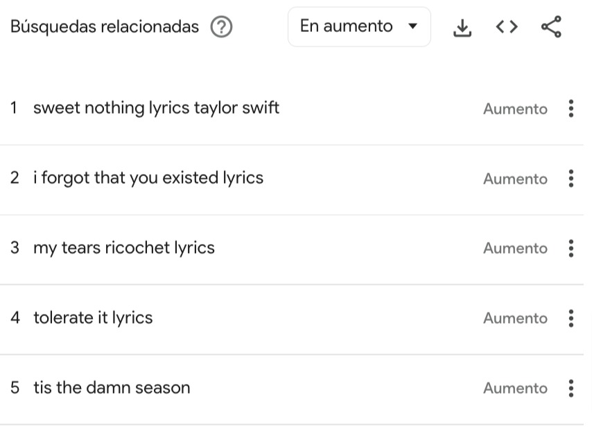Click Aumento value for tolerate it lyrics

(515, 319)
